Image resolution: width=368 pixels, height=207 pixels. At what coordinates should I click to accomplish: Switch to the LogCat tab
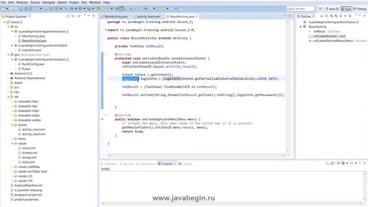click(185, 164)
